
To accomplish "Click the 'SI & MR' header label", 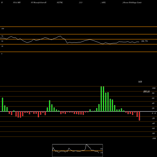I will point(17,3).
